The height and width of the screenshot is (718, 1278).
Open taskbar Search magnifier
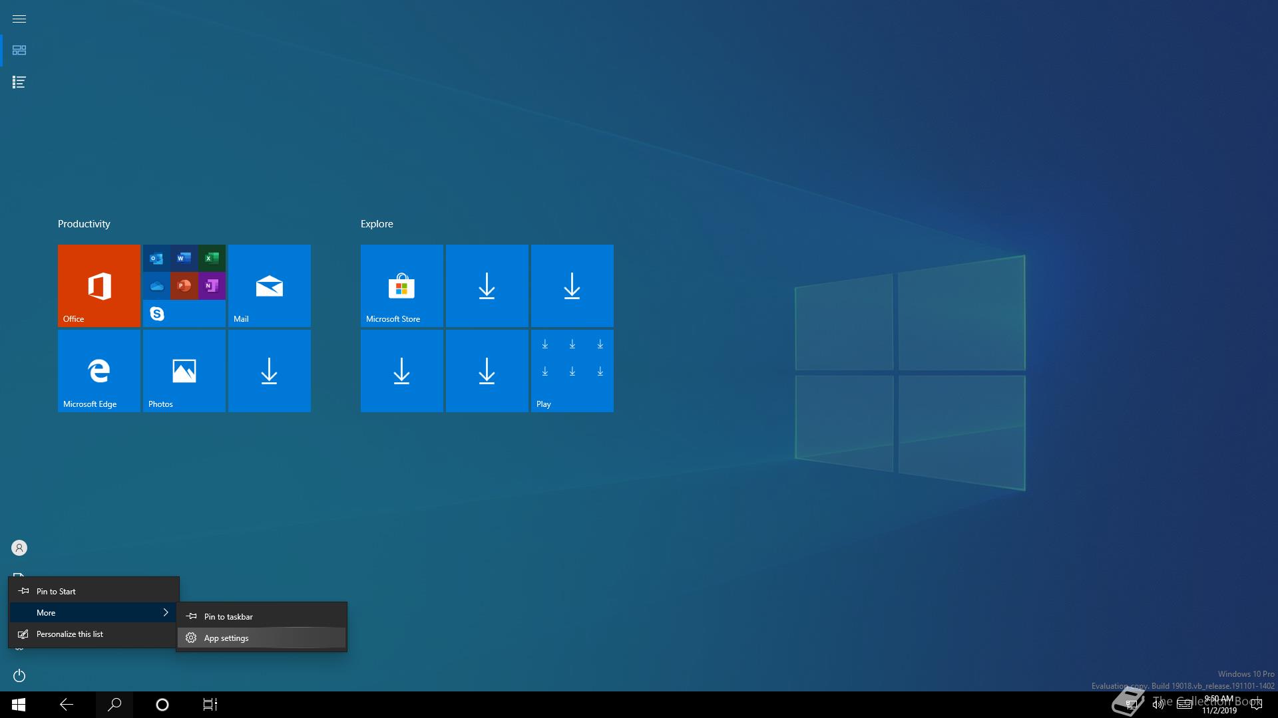point(114,705)
